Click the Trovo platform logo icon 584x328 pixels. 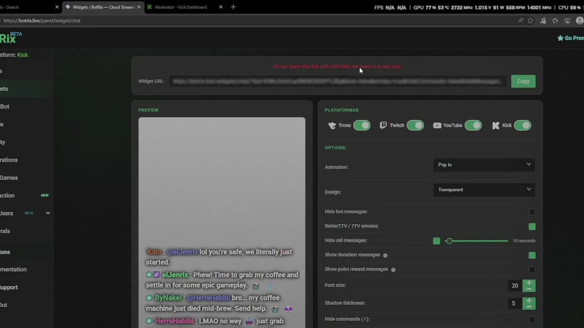pos(332,126)
